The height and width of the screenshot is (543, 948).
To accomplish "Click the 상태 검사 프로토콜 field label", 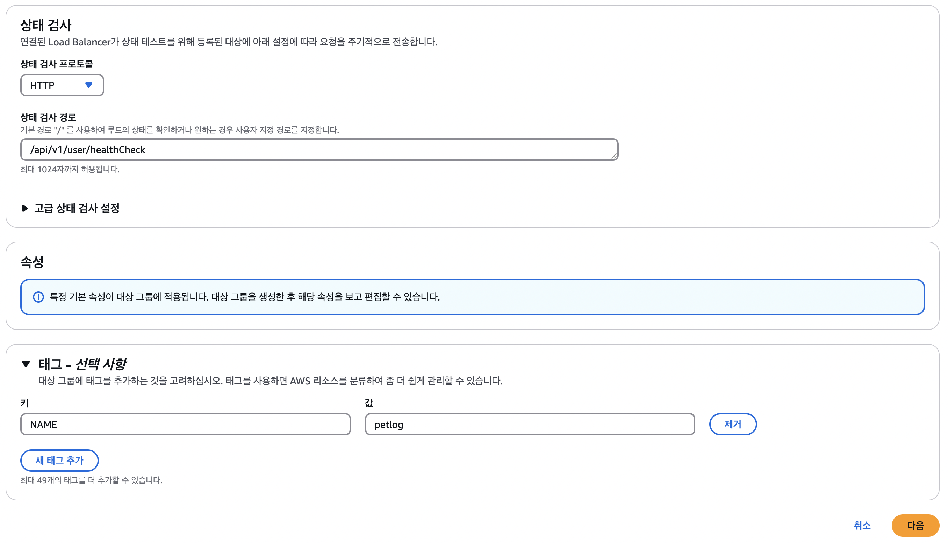I will pos(56,64).
